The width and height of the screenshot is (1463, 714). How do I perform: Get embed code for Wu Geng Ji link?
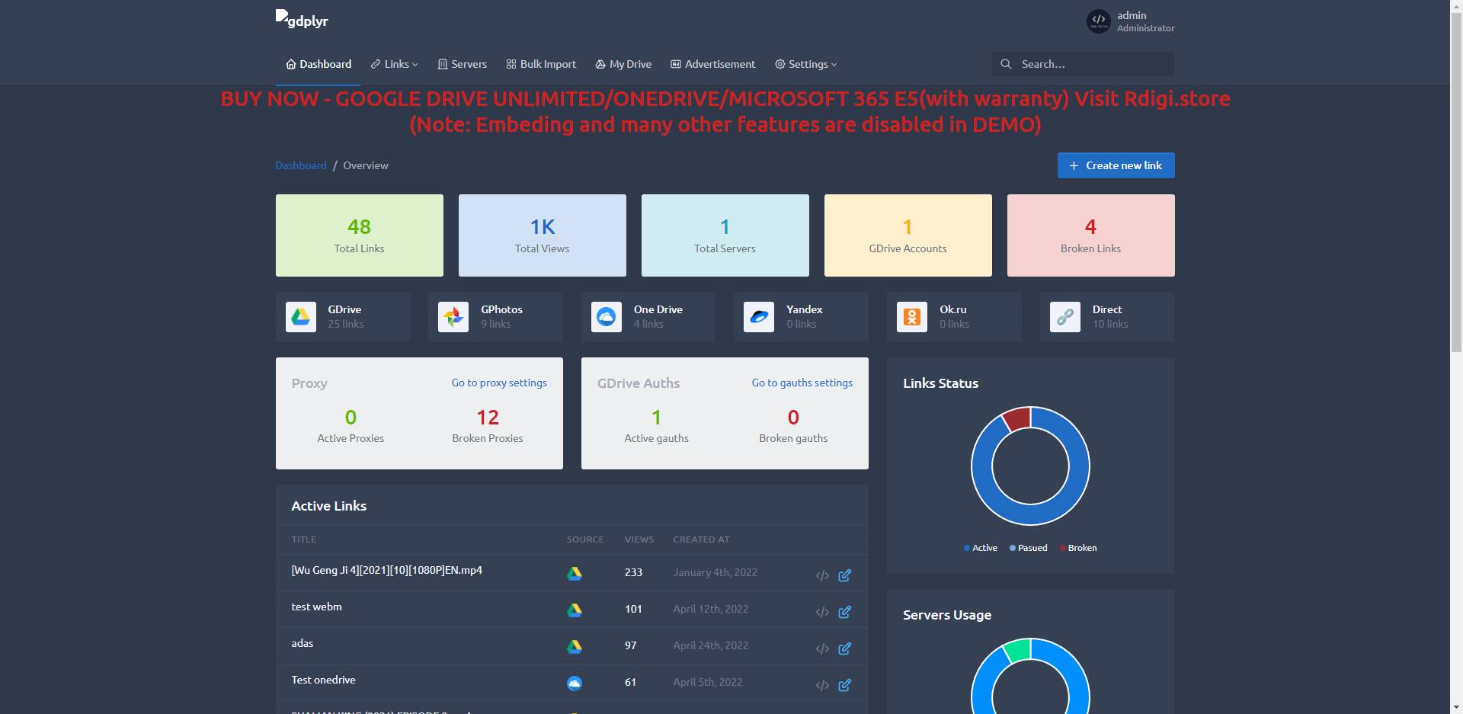coord(822,575)
